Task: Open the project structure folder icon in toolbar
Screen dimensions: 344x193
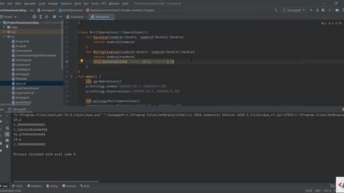Action: tap(337, 10)
